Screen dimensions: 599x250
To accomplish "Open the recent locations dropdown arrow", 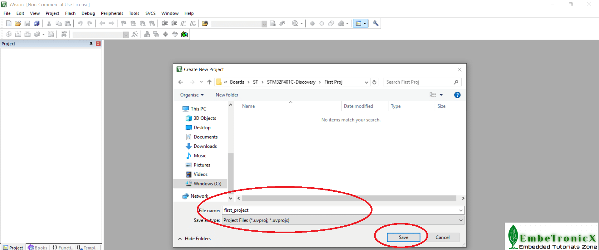I will click(201, 82).
